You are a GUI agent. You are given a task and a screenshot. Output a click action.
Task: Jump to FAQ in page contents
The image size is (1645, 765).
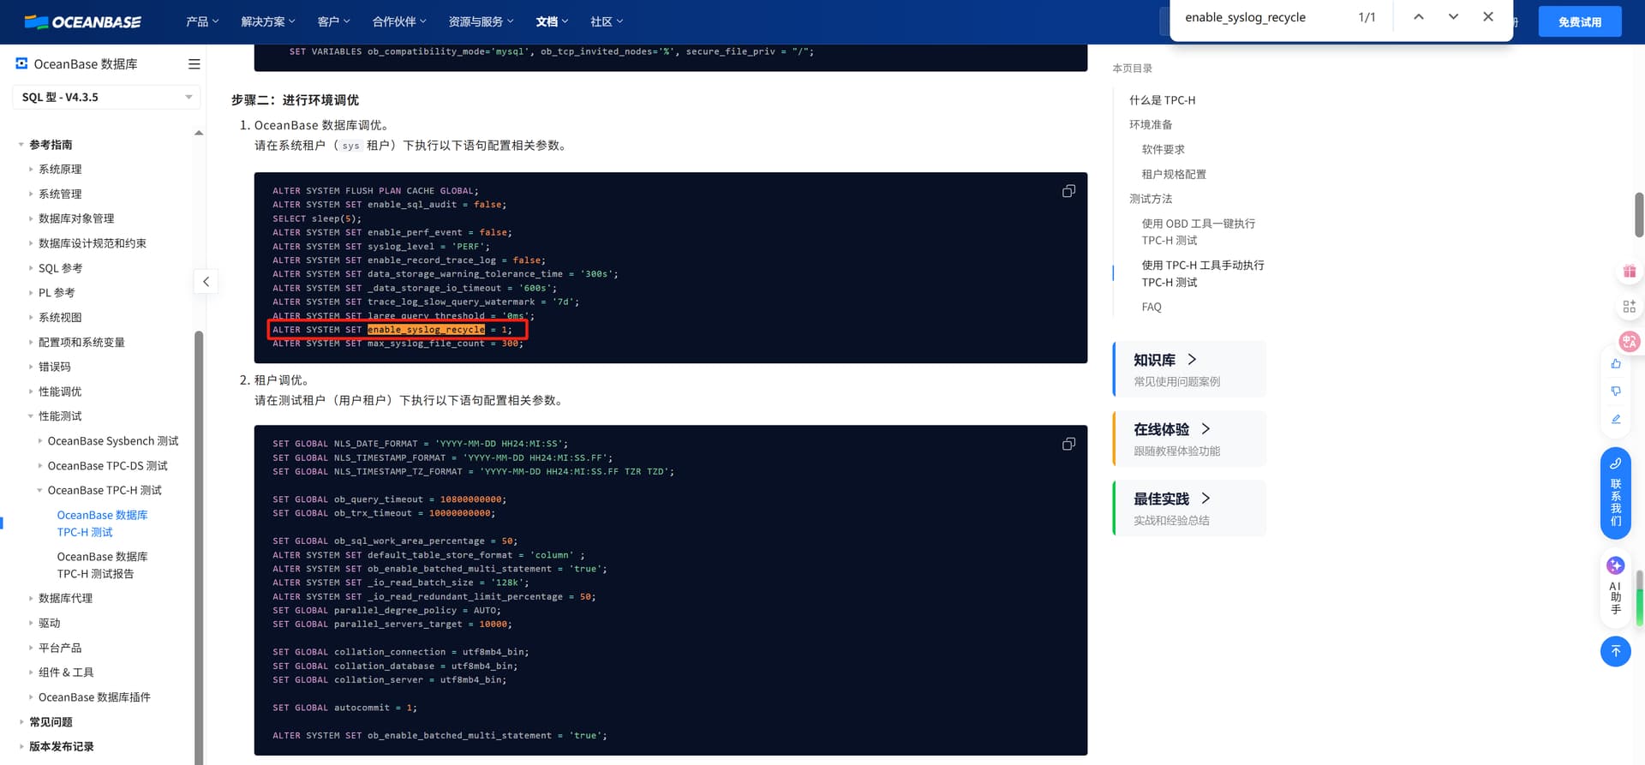[1151, 307]
